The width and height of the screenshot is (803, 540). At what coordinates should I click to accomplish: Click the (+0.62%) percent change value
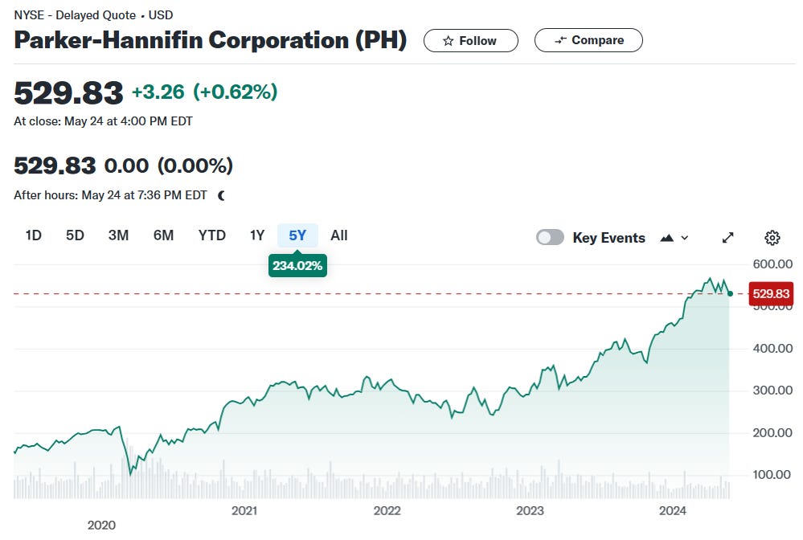tap(235, 92)
